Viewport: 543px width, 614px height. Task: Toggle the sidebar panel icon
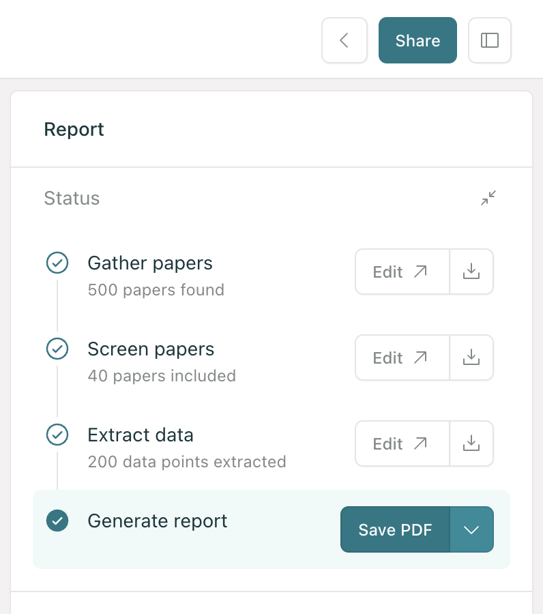(x=489, y=40)
